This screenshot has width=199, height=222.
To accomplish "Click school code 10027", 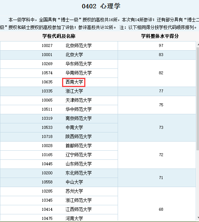I will click(x=47, y=45).
